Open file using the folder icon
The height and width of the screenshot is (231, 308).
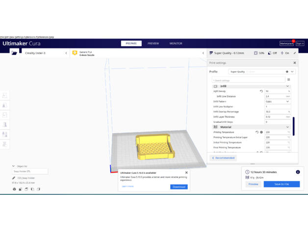click(14, 53)
